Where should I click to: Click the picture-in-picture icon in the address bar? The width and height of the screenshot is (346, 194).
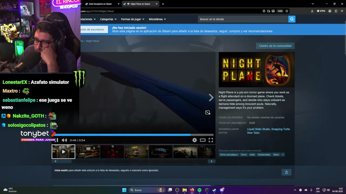tap(269, 11)
